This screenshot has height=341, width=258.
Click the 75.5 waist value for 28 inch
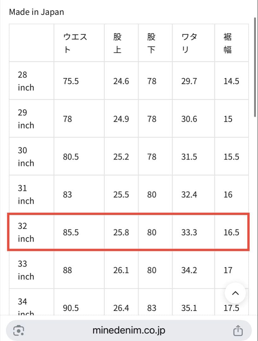71,81
